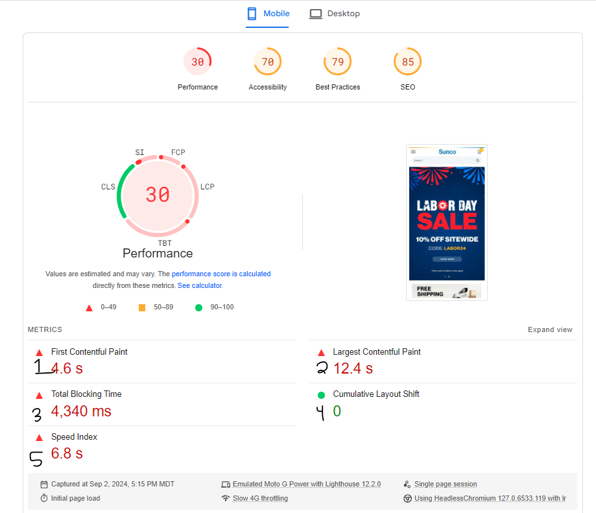Click the Desktop laptop icon
This screenshot has width=596, height=513.
tap(315, 14)
